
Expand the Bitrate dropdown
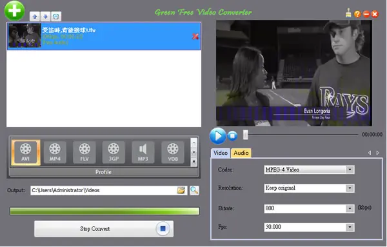(350, 209)
